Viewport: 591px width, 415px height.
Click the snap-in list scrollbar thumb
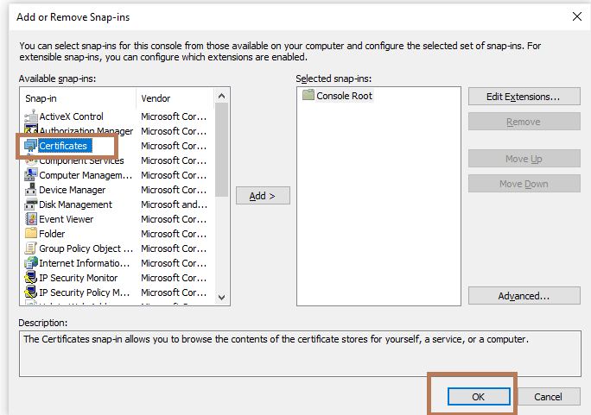[221, 149]
